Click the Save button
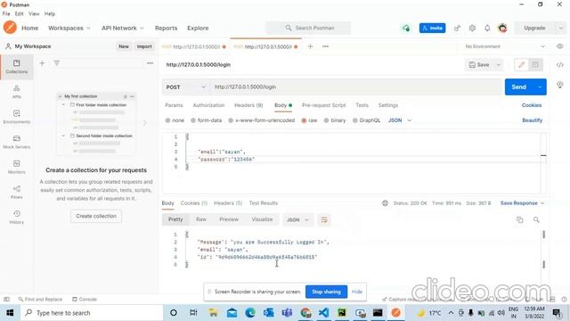The width and height of the screenshot is (570, 321). [479, 65]
